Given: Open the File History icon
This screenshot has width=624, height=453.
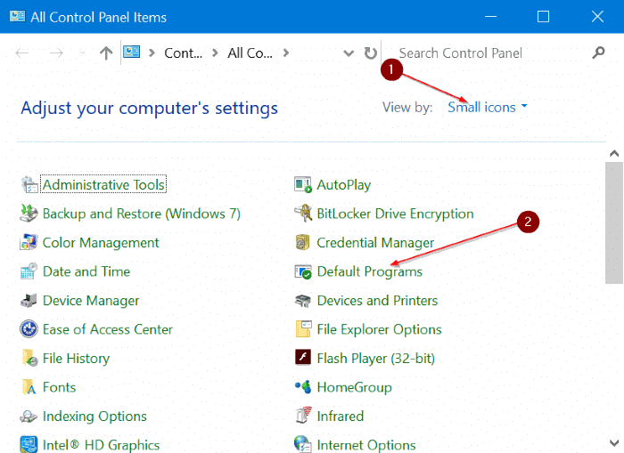Looking at the screenshot, I should point(29,359).
